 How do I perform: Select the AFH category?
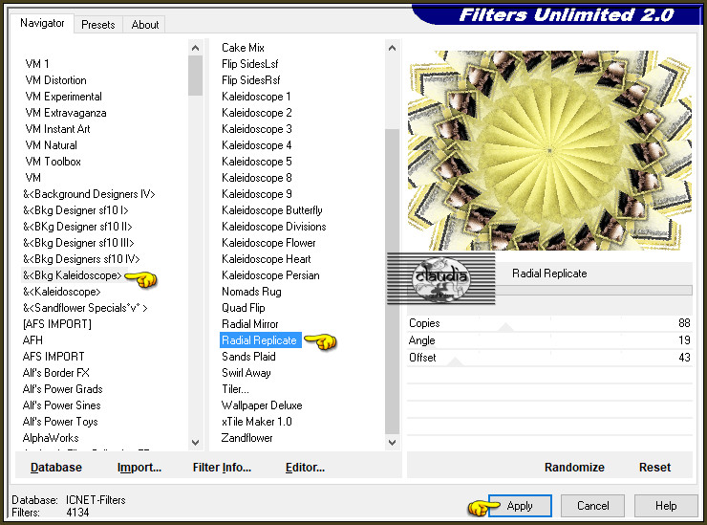pos(32,340)
